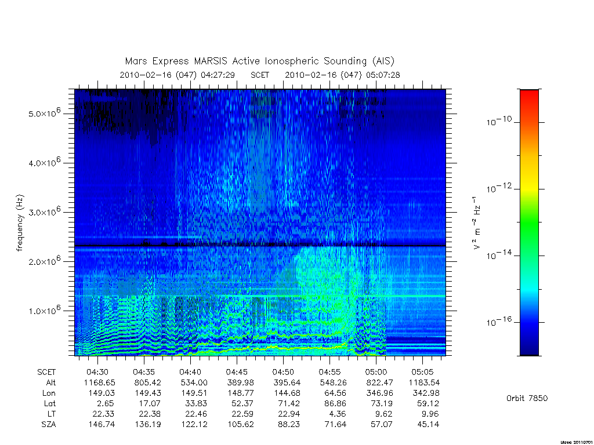Image resolution: width=594 pixels, height=445 pixels.
Task: Click end timestamp 2010-02-16 (047) 05:07:28
Action: coord(342,75)
